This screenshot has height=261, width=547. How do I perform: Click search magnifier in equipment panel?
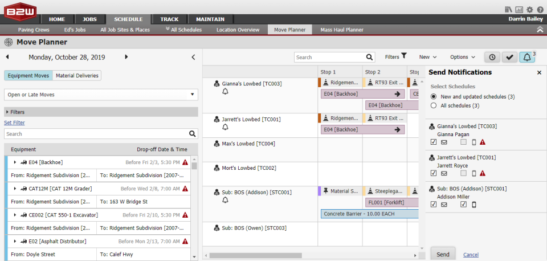[x=192, y=134]
